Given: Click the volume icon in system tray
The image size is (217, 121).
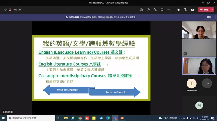Looking at the screenshot, I should 194,118.
